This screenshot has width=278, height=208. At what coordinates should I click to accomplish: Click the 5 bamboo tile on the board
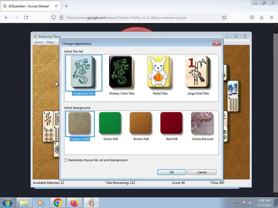click(48, 119)
